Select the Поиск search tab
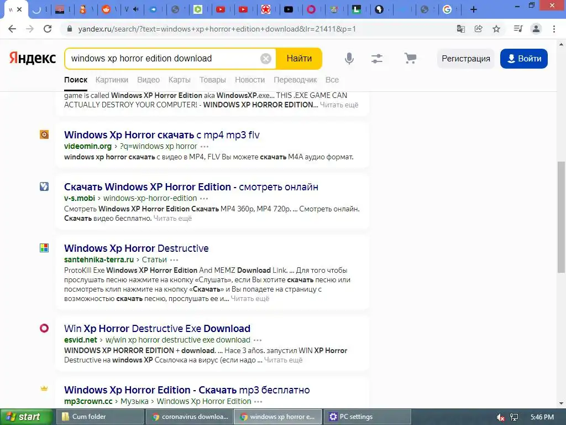The width and height of the screenshot is (566, 425). 76,80
